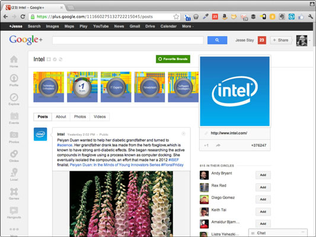Click the headphones extension icon

point(196,17)
